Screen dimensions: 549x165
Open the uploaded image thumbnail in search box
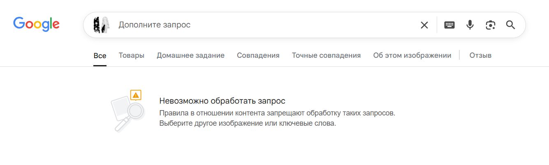(x=101, y=25)
